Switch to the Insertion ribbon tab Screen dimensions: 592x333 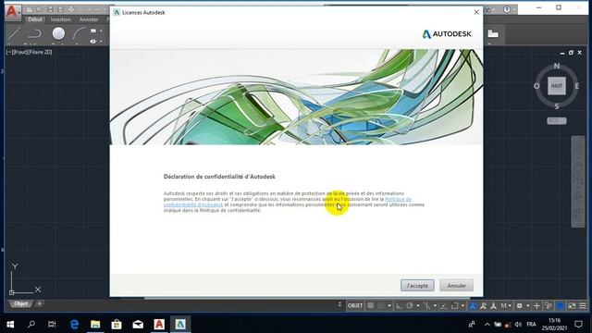[x=61, y=19]
